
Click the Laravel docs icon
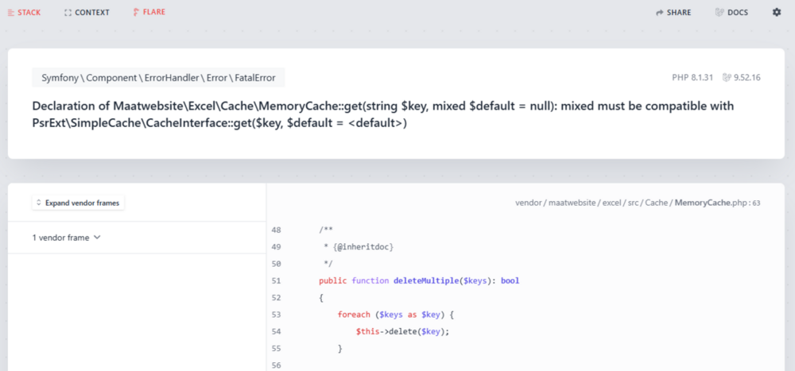[719, 12]
